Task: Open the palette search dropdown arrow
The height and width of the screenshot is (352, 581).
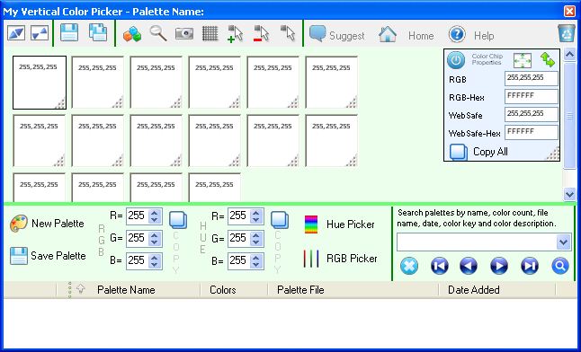Action: pyautogui.click(x=563, y=242)
